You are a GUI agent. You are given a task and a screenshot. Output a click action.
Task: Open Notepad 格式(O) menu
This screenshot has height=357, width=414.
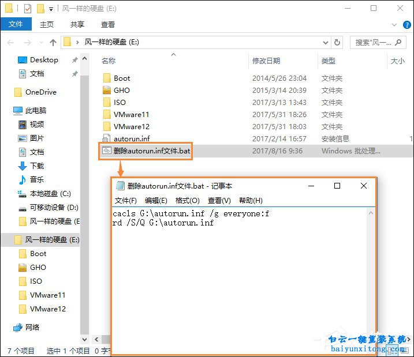[188, 201]
